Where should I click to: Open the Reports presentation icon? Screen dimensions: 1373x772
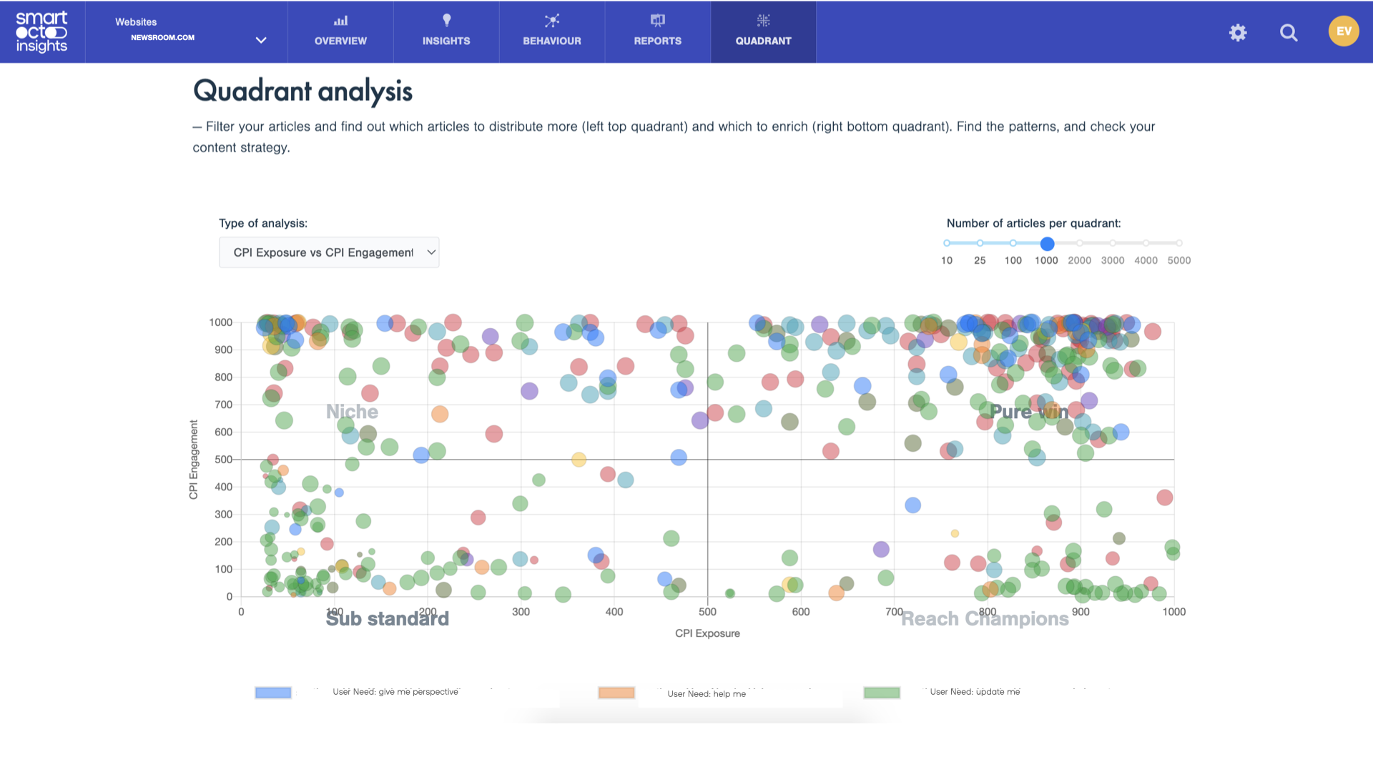tap(657, 21)
